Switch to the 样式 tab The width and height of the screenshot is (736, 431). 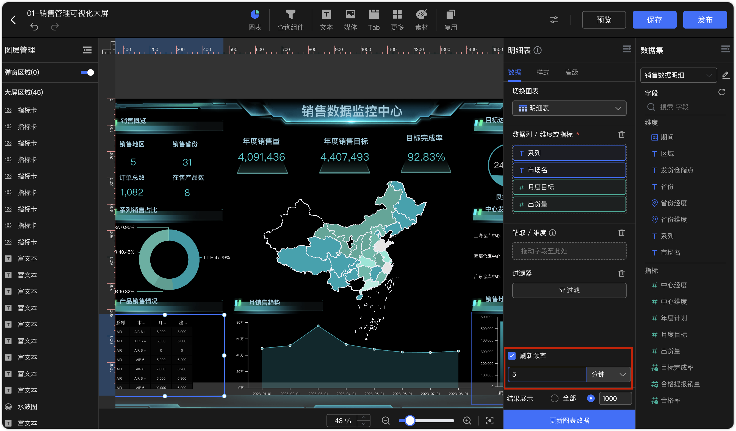(543, 72)
